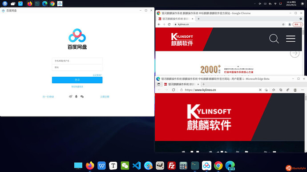This screenshot has height=172, width=307.
Task: Open a new tab in Edge
Action: [x=204, y=84]
